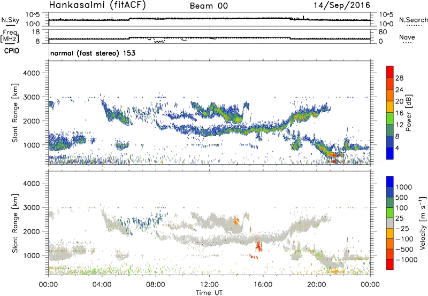Select the 16:00 time tick label
Image resolution: width=428 pixels, height=296 pixels.
pyautogui.click(x=263, y=285)
